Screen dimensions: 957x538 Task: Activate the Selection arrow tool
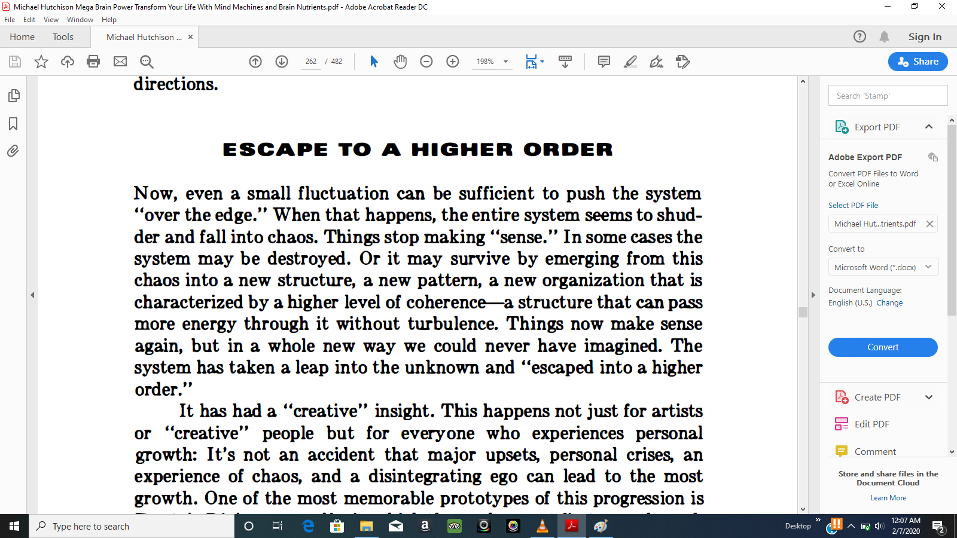click(x=374, y=62)
